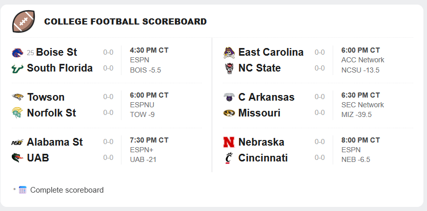Open the Alabama St team name link

pyautogui.click(x=55, y=142)
